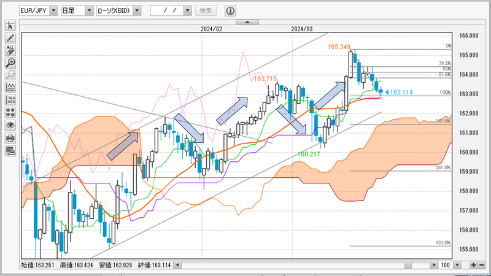This screenshot has height=276, width=491.
Task: Click the 高値:163.424 high price text
Action: pyautogui.click(x=76, y=265)
